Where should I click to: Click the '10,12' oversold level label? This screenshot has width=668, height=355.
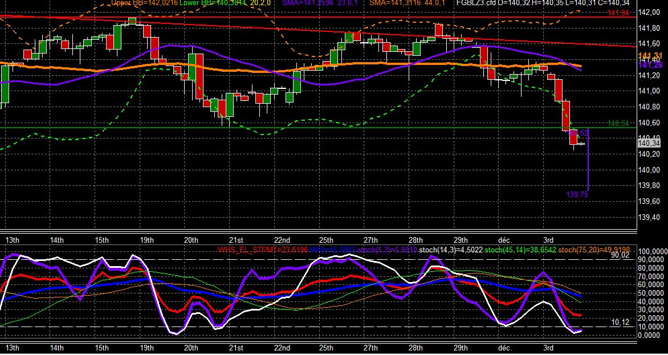(x=620, y=323)
